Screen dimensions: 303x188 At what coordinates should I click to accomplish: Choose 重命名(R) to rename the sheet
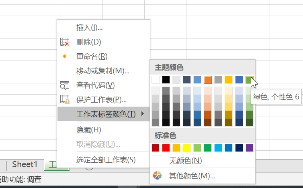(x=104, y=56)
